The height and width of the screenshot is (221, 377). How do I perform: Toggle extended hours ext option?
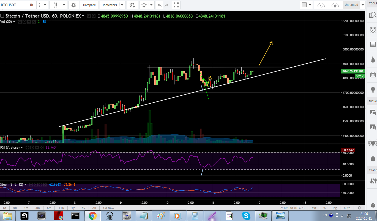pyautogui.click(x=314, y=208)
